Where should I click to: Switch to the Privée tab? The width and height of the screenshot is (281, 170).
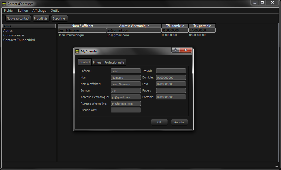tap(97, 62)
